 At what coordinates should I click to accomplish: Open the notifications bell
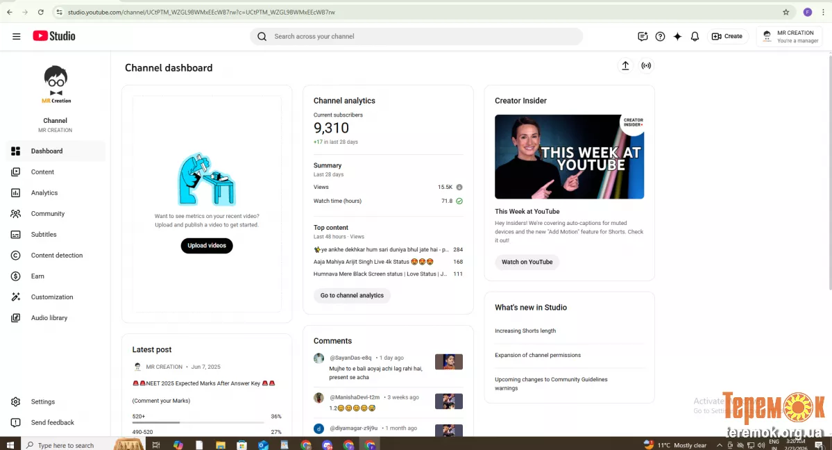coord(695,36)
